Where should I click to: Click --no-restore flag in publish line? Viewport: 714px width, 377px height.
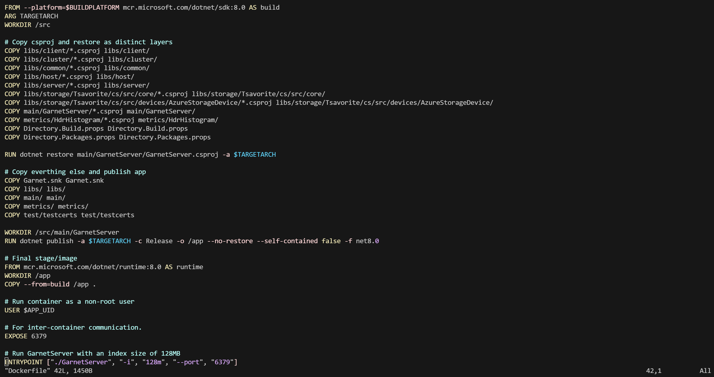pyautogui.click(x=230, y=241)
